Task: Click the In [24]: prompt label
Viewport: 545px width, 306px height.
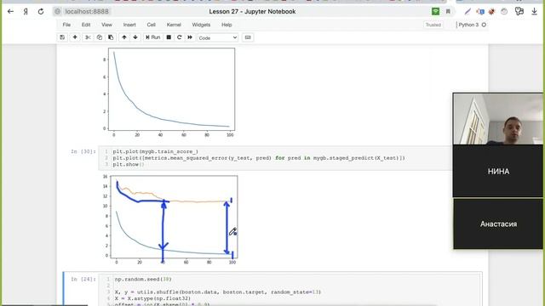Action: 83,280
